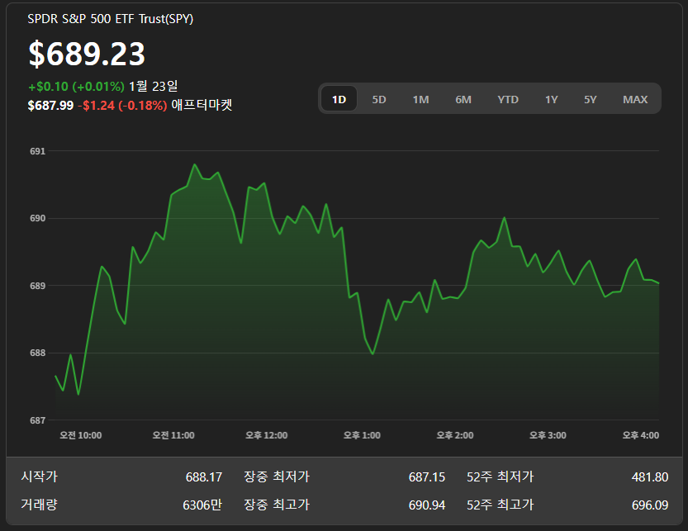Click the 691 y-axis label

click(x=37, y=151)
